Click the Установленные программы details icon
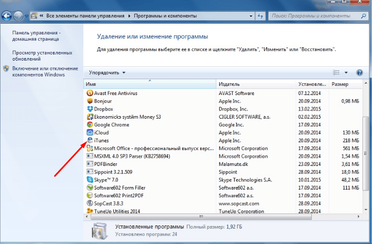 pos(100,231)
